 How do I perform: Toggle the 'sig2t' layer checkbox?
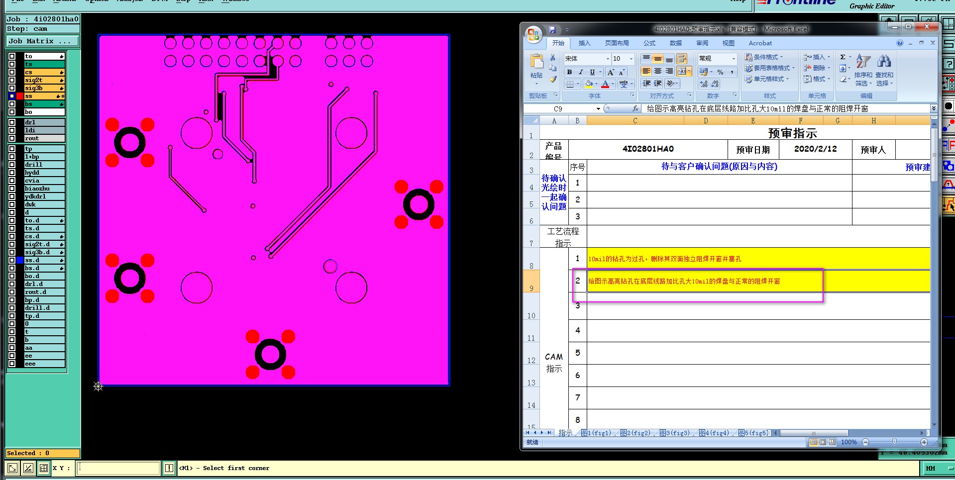point(12,80)
